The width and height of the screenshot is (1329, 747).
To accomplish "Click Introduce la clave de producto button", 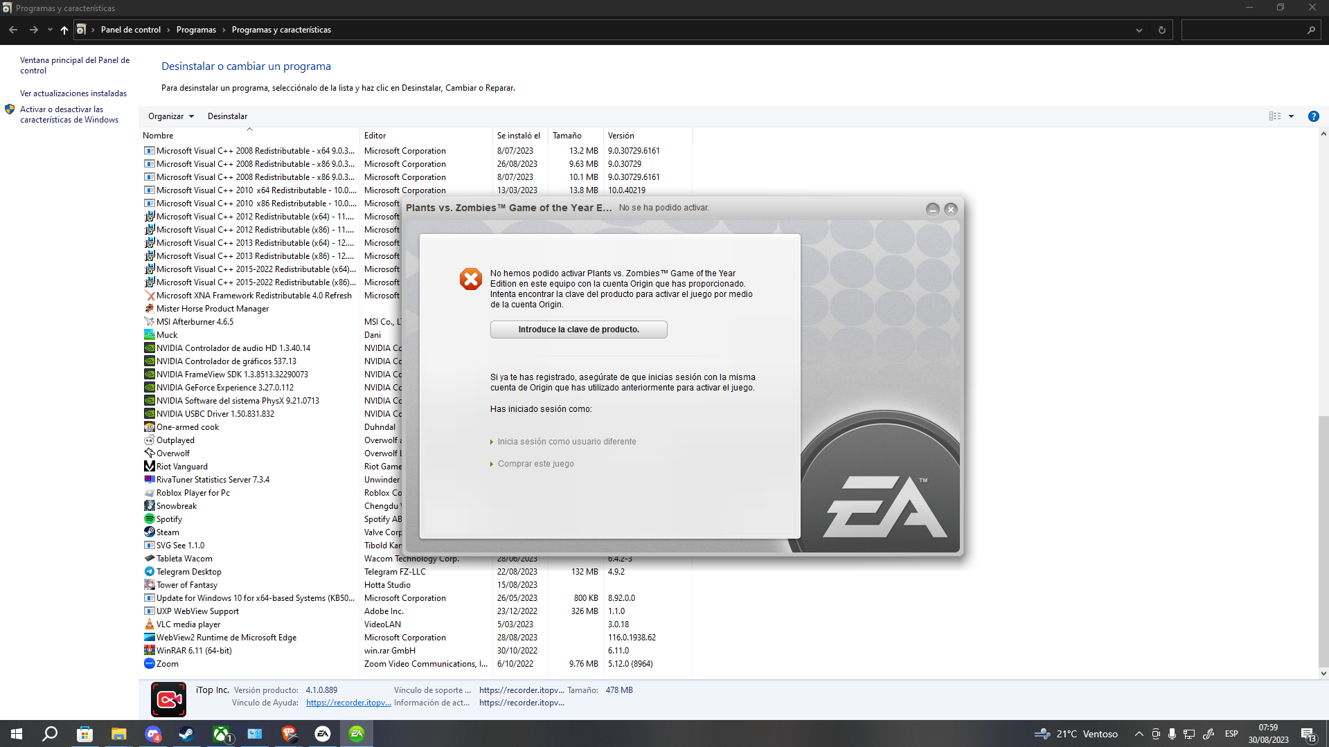I will tap(579, 330).
